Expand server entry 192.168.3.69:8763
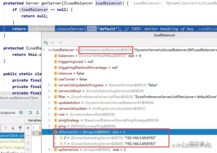 (x=55, y=144)
